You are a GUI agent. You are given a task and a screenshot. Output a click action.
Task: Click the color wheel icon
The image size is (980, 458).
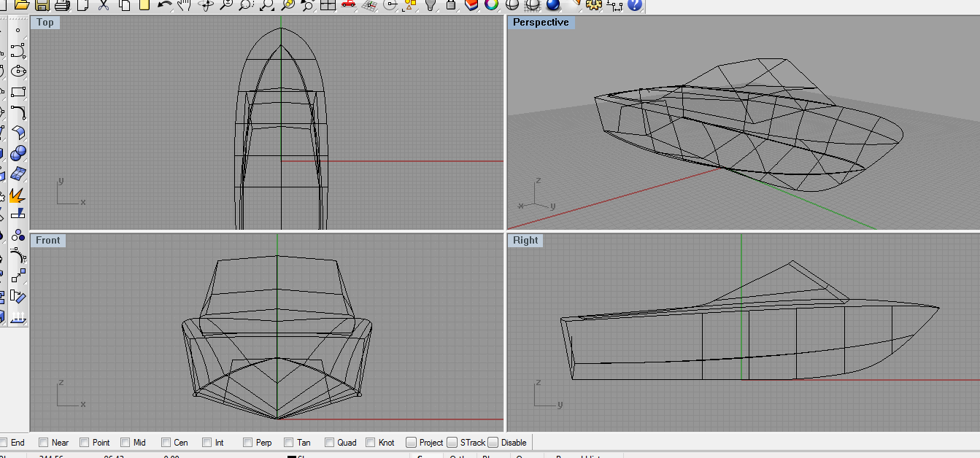pyautogui.click(x=491, y=5)
